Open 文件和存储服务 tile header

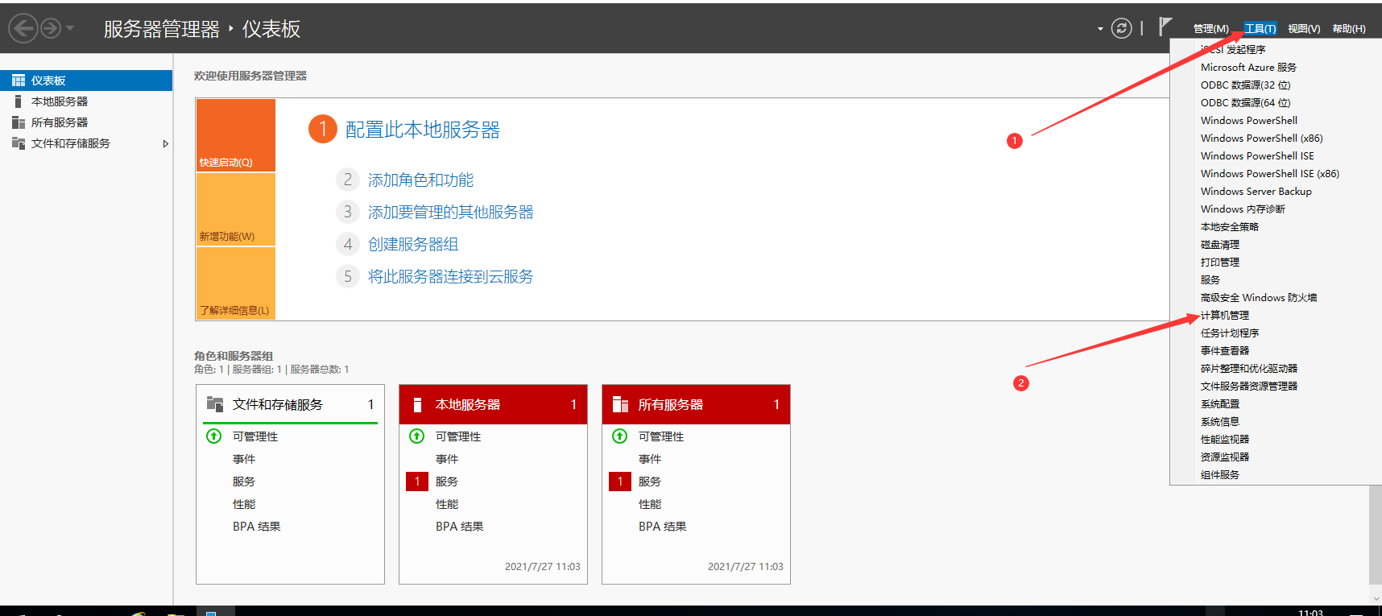click(x=291, y=404)
